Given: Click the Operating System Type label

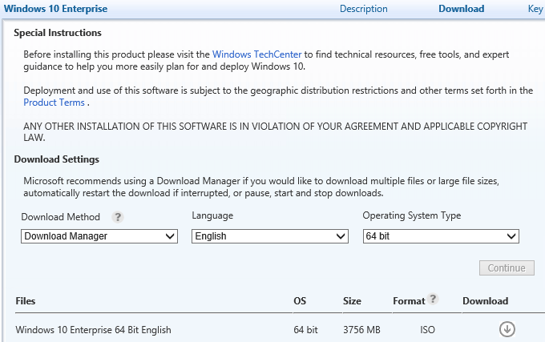Looking at the screenshot, I should tap(412, 215).
